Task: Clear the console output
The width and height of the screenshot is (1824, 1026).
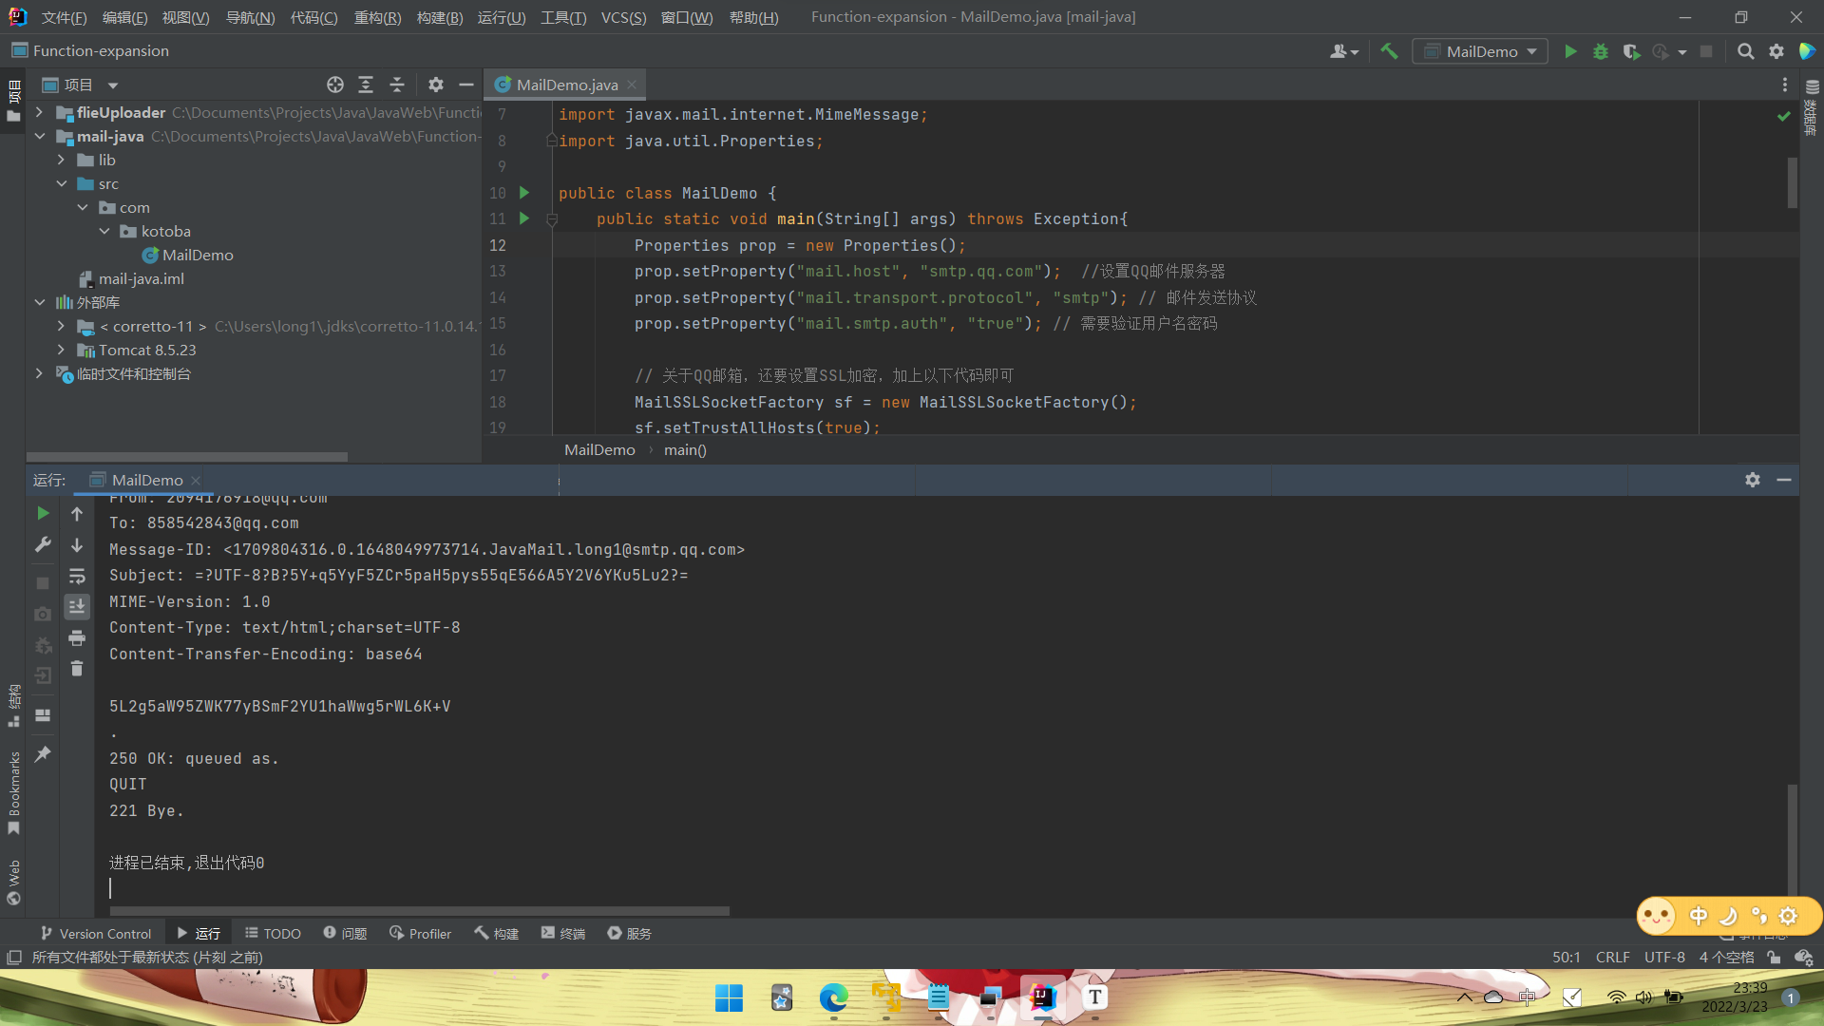Action: [77, 669]
